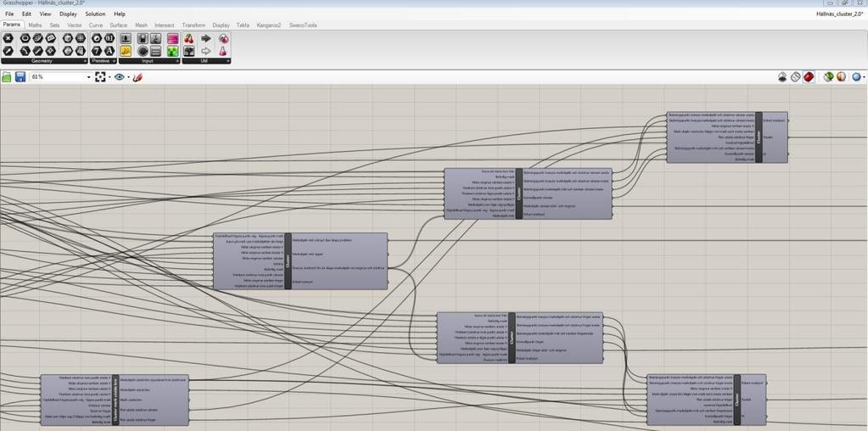
Task: Switch to the Transform tab
Action: click(x=193, y=25)
